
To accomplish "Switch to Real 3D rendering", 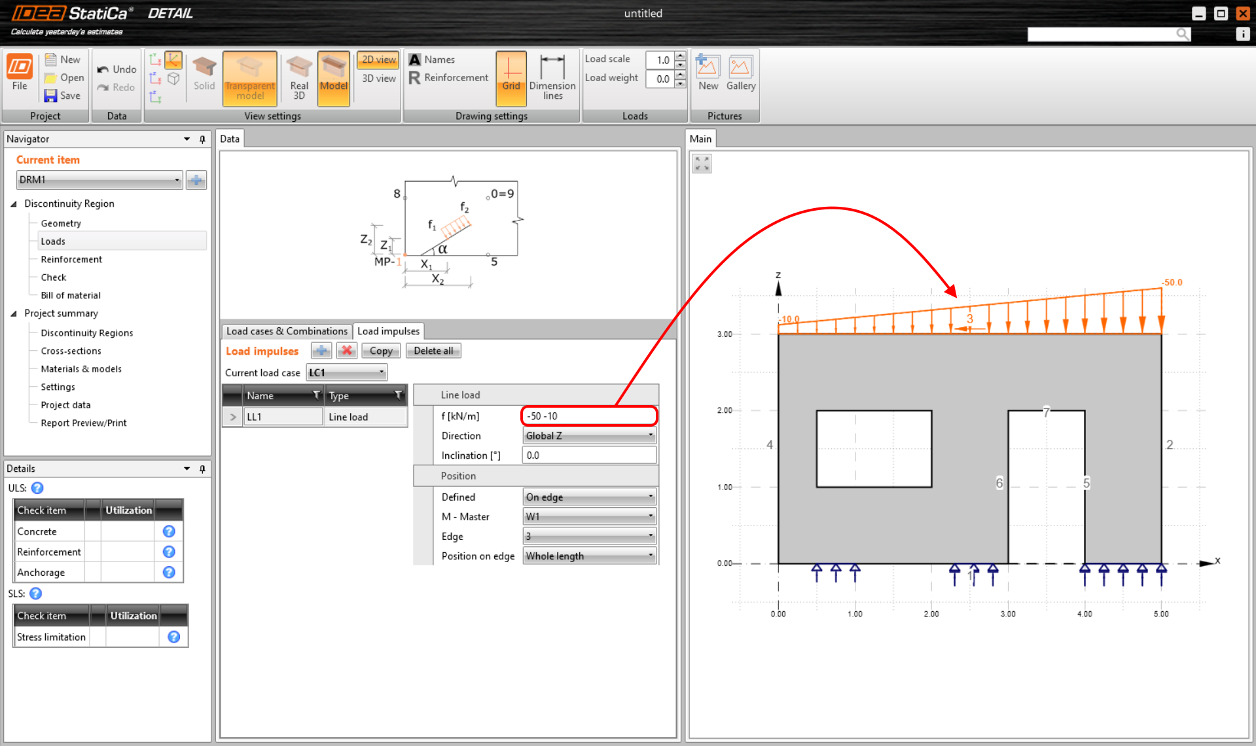I will point(298,75).
